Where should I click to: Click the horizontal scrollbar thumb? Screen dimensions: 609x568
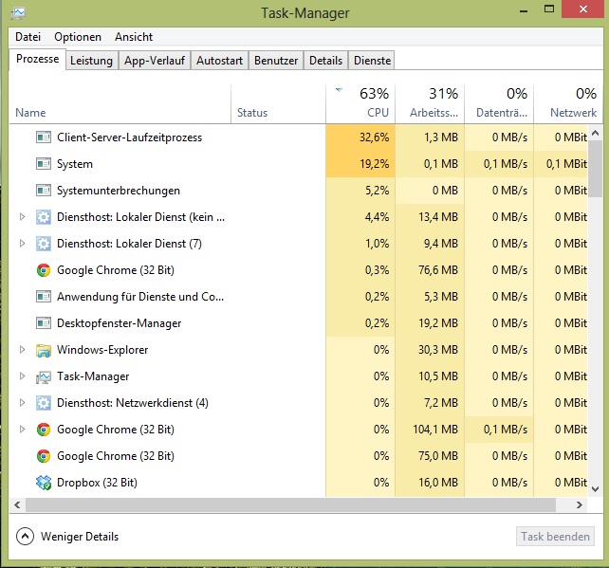(x=290, y=504)
